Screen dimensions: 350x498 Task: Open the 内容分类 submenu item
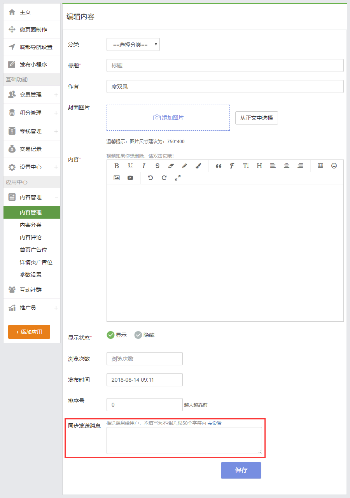click(31, 225)
